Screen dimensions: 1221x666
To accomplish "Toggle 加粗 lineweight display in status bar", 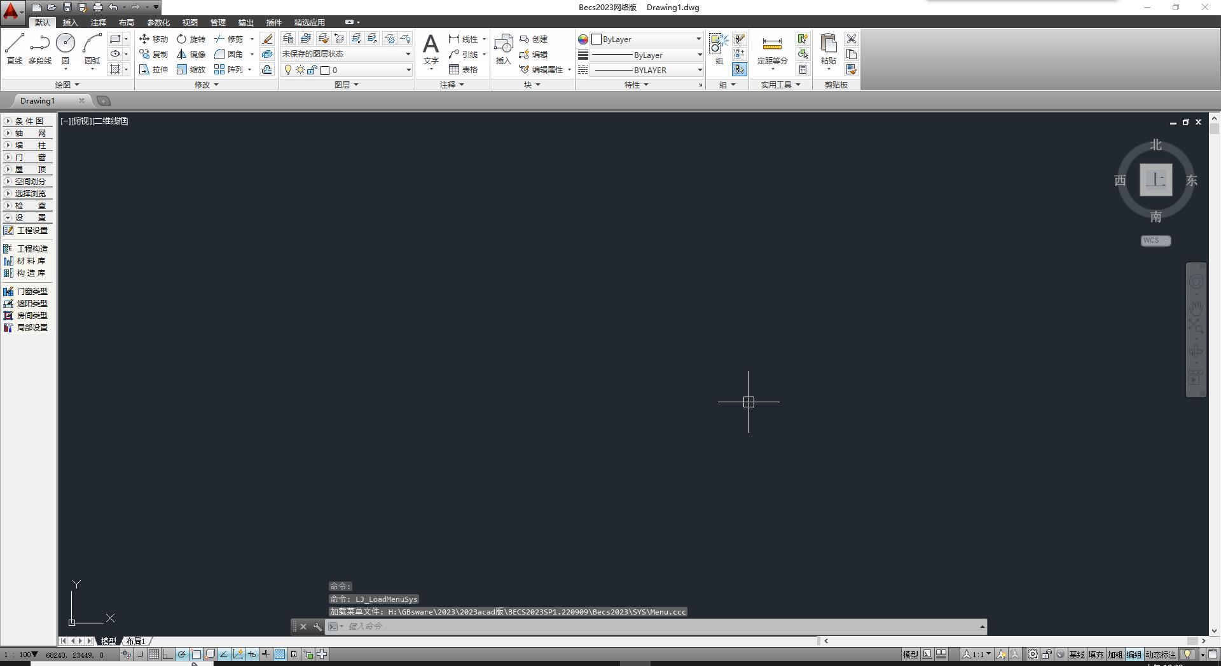I will point(1115,655).
